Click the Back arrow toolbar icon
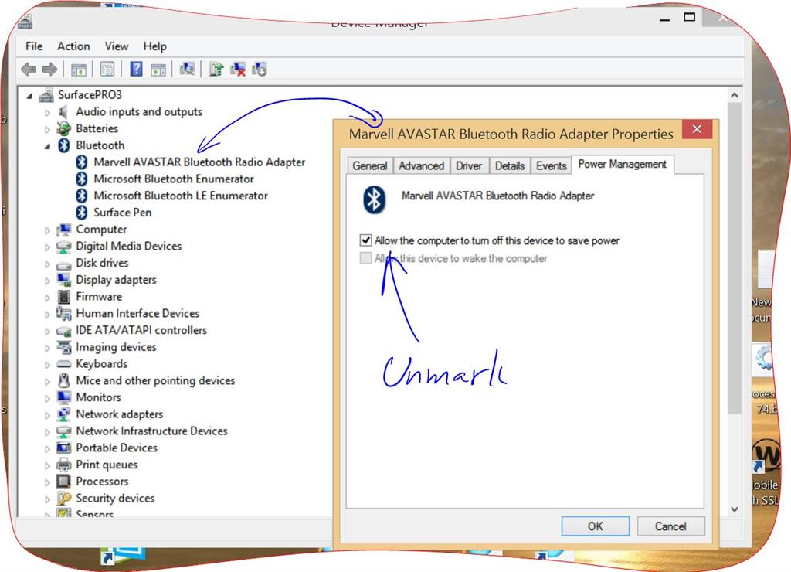The image size is (791, 572). (29, 69)
